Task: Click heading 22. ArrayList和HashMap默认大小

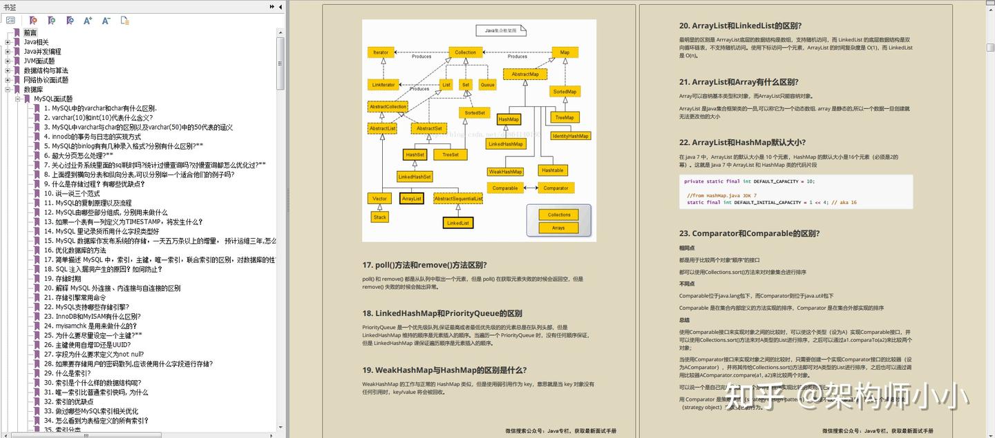Action: 742,142
